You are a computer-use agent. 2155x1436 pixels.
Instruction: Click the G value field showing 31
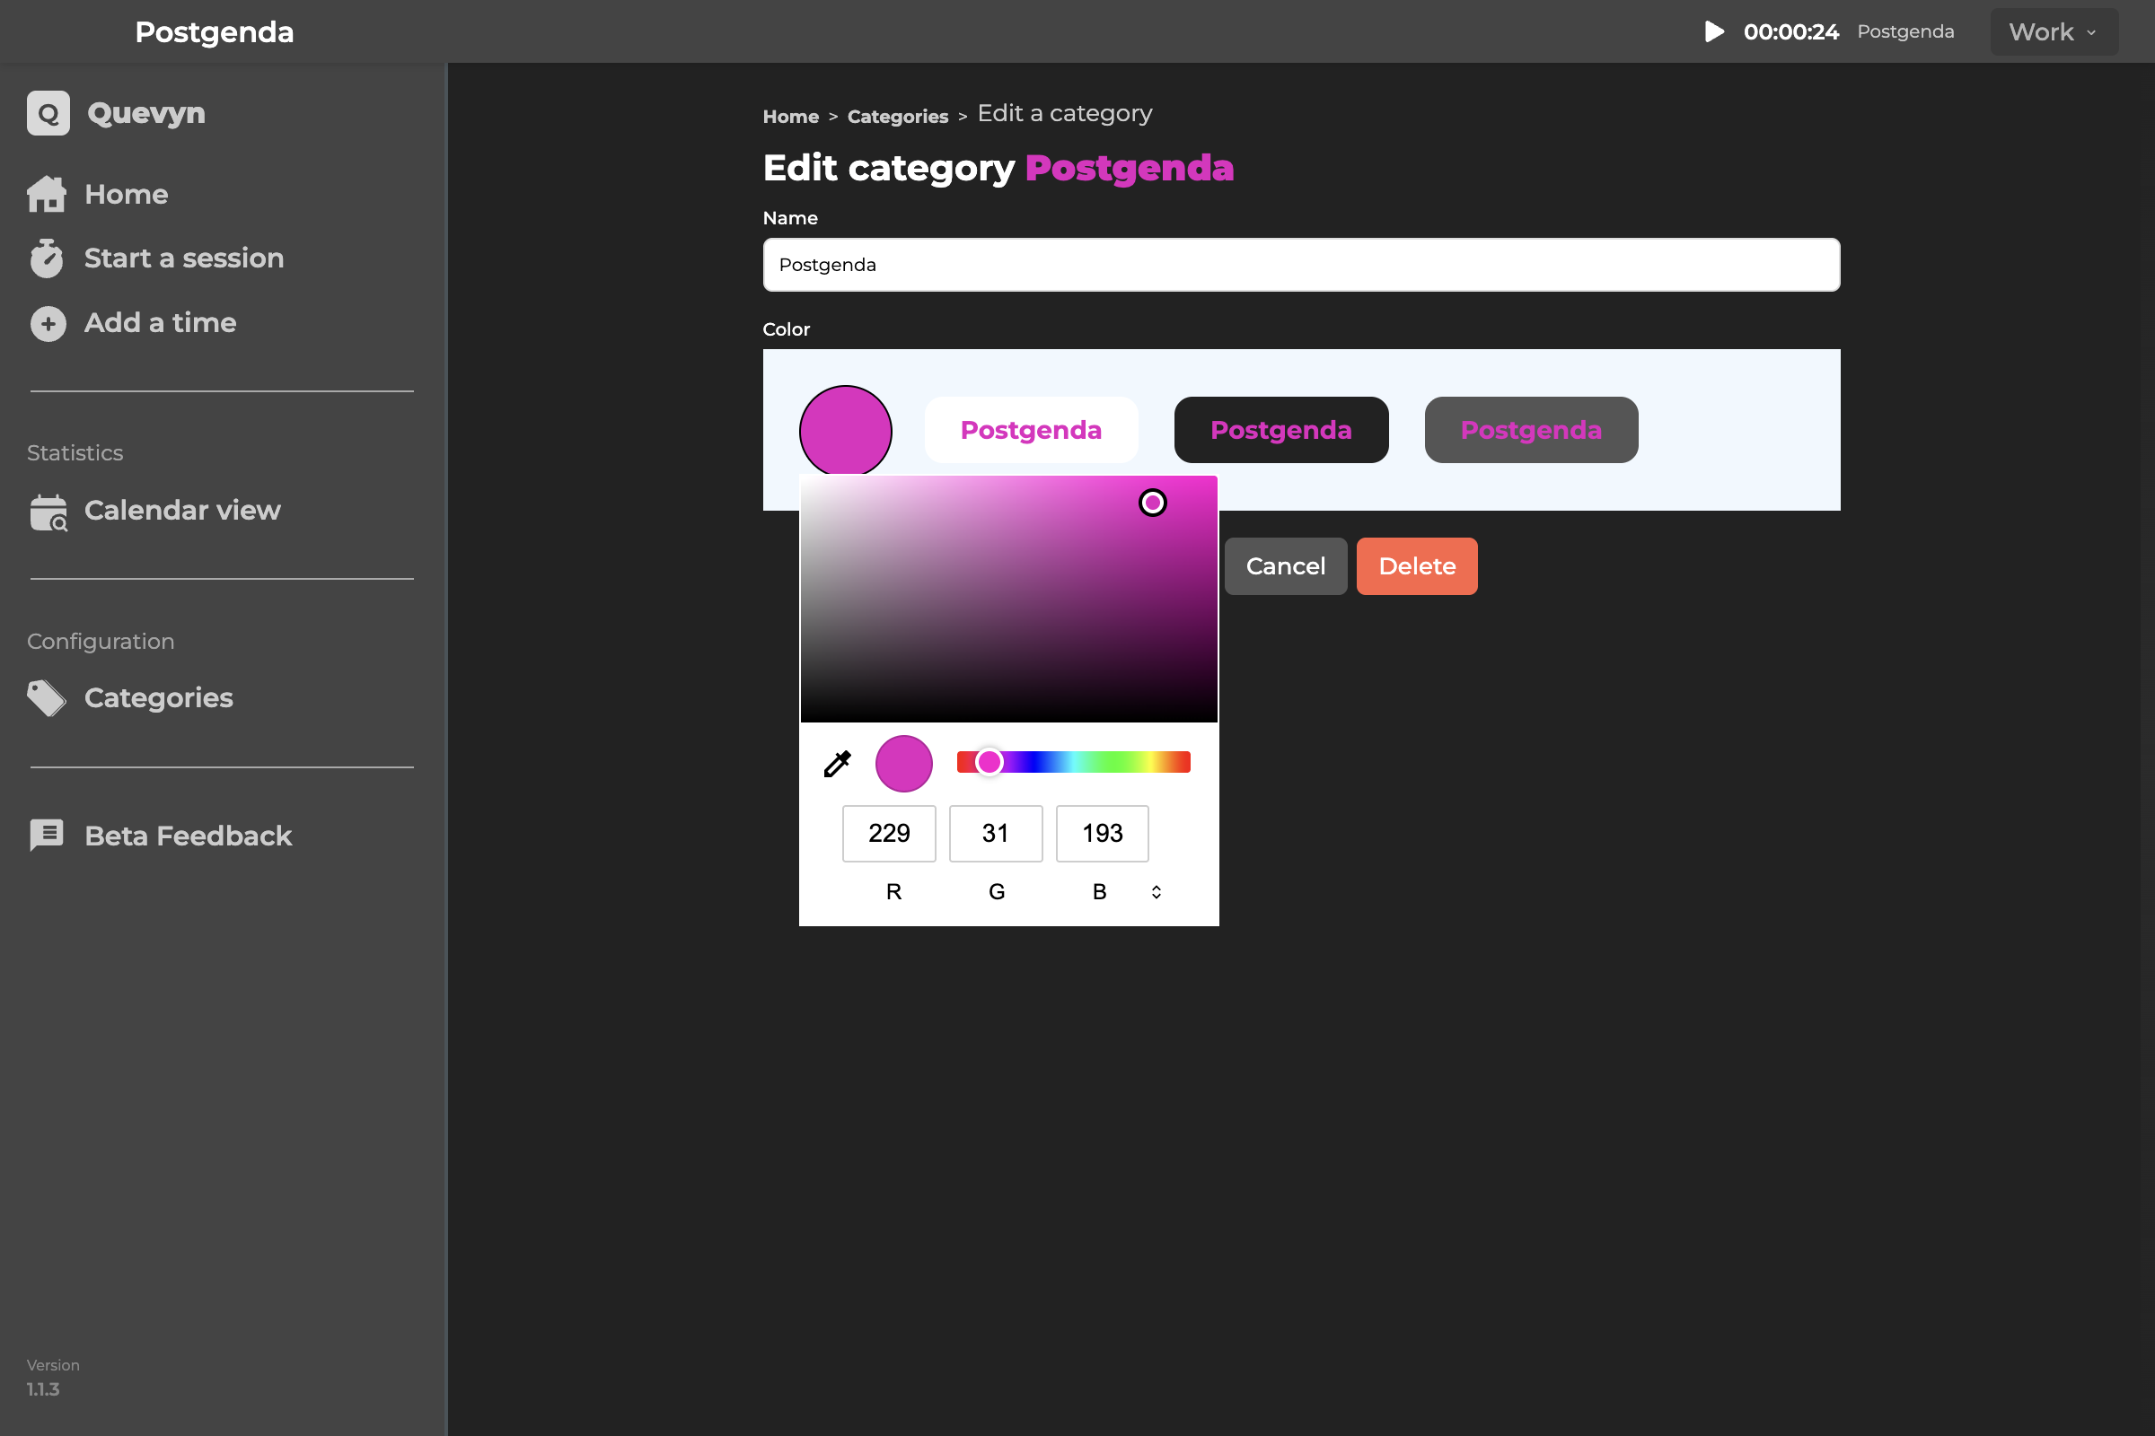point(996,834)
